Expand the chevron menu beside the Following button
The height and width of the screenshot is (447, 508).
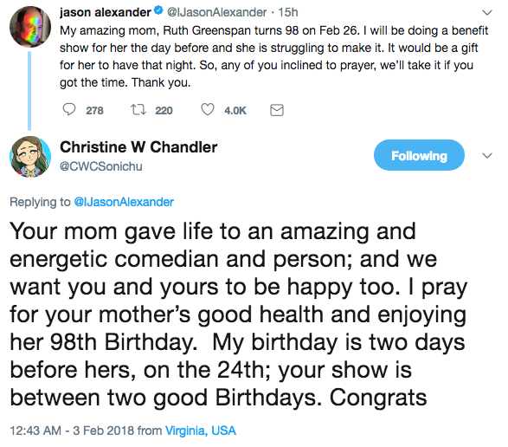(x=487, y=156)
